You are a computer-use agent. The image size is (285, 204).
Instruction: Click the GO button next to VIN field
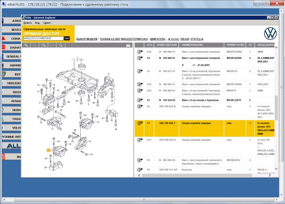coord(67,38)
